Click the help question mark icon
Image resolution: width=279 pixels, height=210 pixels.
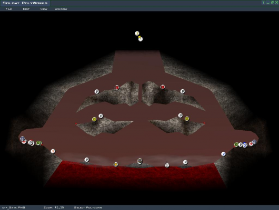pos(264,3)
